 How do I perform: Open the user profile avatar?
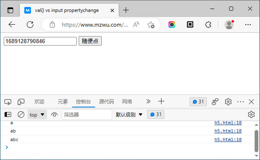229,25
